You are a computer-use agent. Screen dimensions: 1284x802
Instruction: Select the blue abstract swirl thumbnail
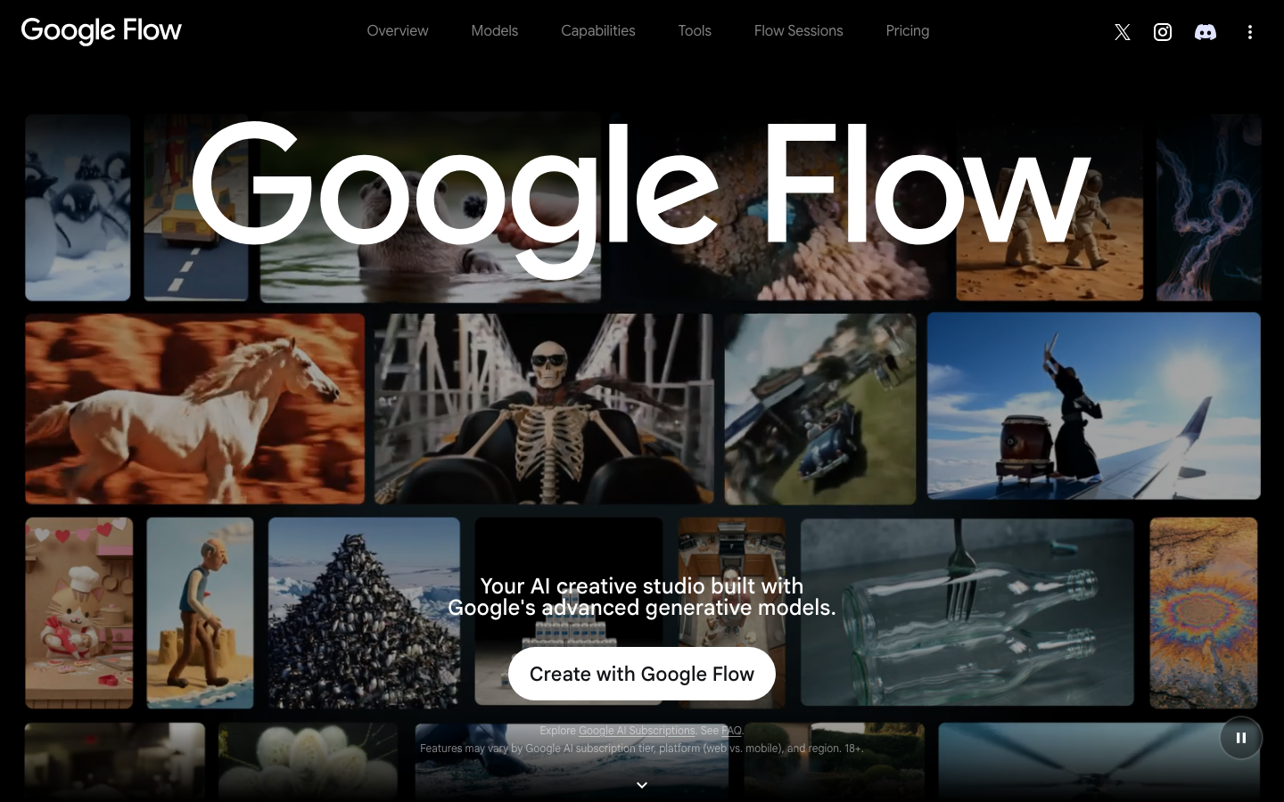click(1209, 208)
